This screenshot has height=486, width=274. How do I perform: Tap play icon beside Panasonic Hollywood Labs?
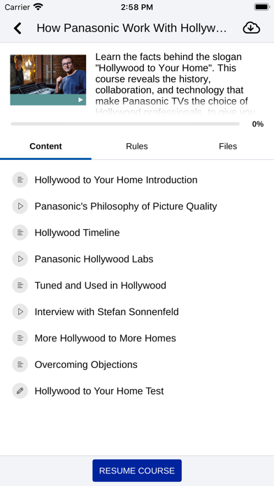coord(20,259)
